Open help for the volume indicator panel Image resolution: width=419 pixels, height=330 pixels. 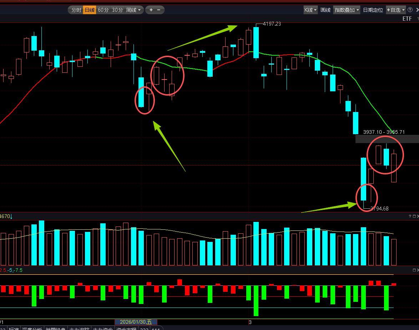(x=410, y=216)
